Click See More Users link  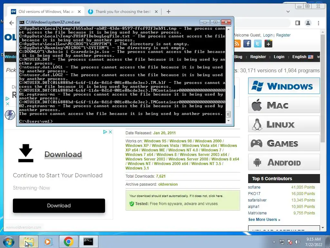[264, 220]
